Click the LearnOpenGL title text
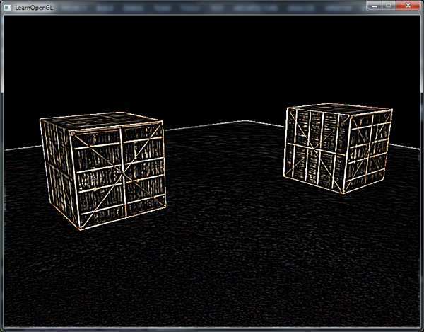Viewport: 424px width, 332px height. click(35, 7)
